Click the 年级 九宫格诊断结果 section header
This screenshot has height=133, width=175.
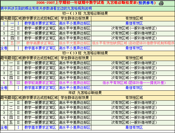coord(85,93)
